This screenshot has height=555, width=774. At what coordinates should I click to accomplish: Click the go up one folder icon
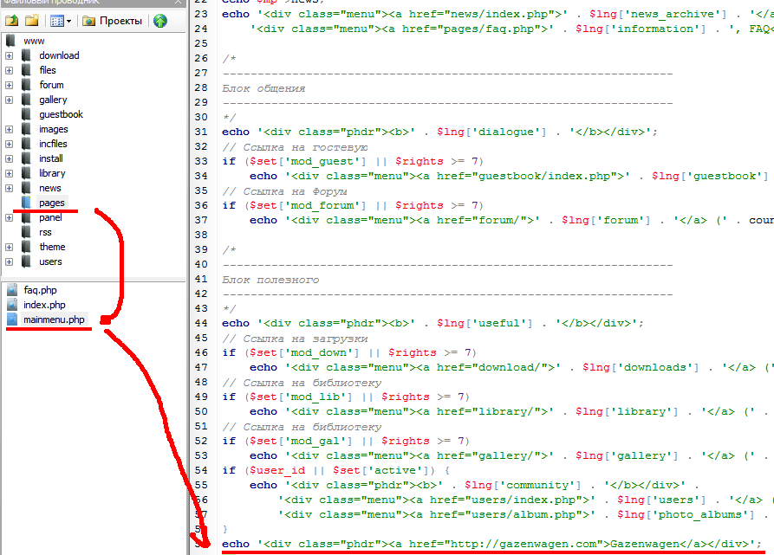(10, 21)
